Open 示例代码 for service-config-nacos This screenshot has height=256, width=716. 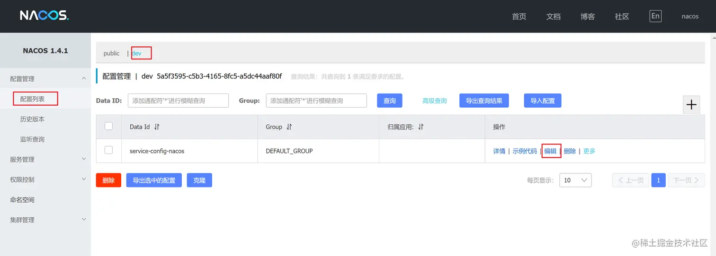pos(525,151)
